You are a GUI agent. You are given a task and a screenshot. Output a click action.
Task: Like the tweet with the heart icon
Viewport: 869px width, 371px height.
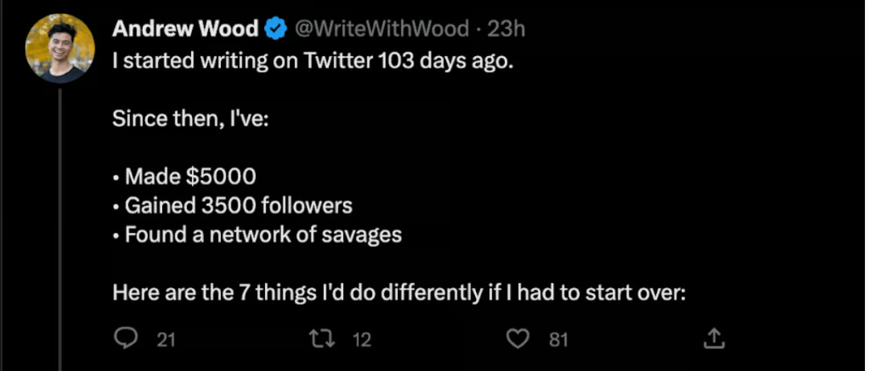coord(519,339)
